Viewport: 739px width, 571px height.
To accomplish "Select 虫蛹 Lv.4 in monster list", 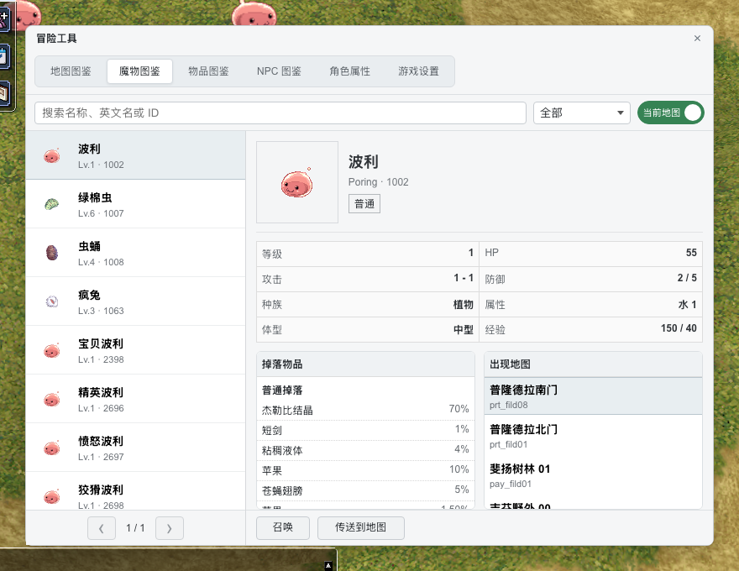I will pos(136,253).
